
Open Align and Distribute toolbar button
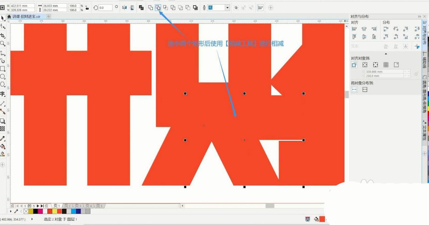pyautogui.click(x=260, y=8)
